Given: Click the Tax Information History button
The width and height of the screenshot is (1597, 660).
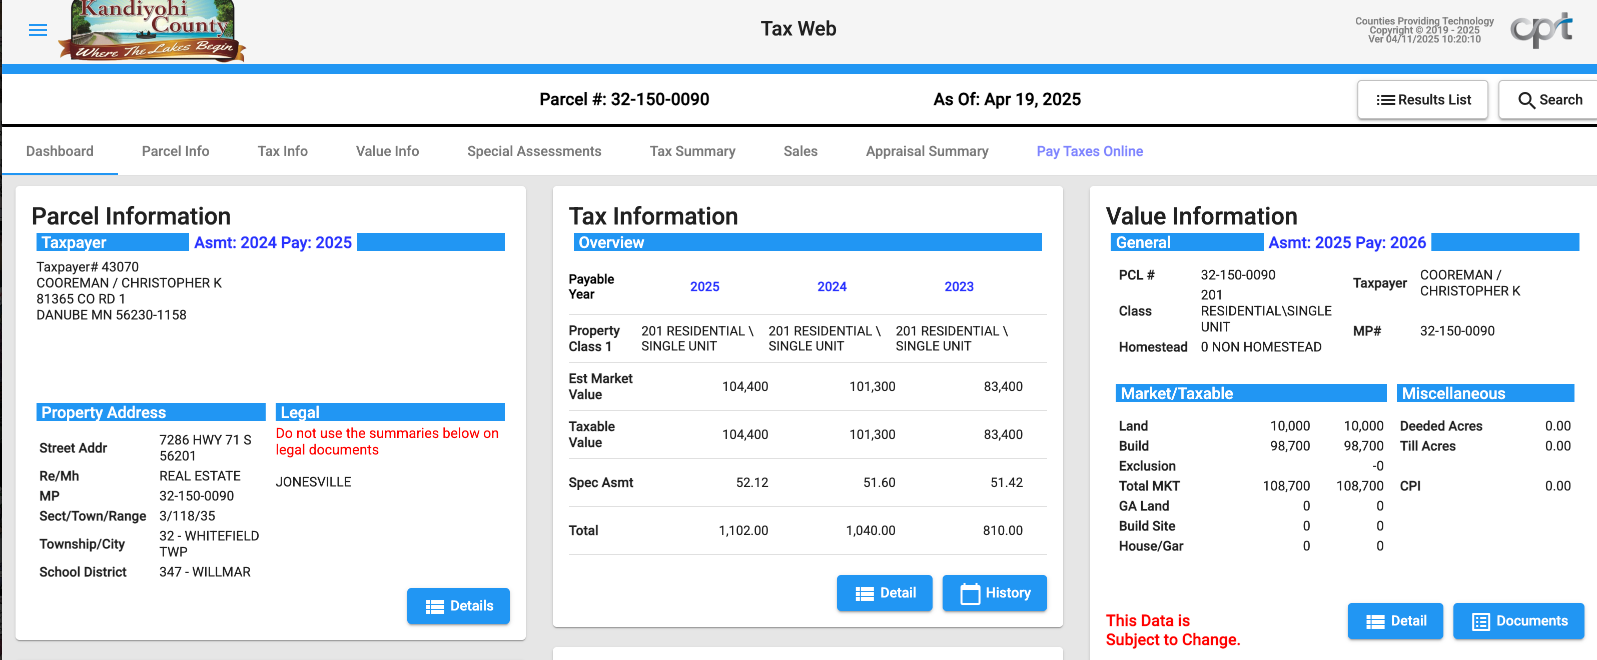Looking at the screenshot, I should tap(995, 592).
